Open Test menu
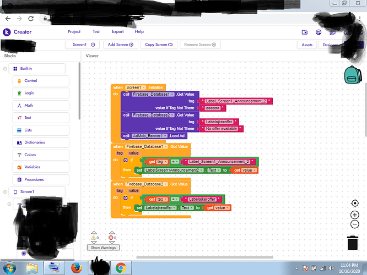The image size is (367, 275). (96, 31)
